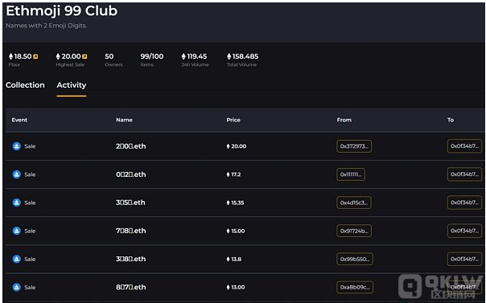Click the Price column header
The height and width of the screenshot is (303, 486).
(x=233, y=120)
